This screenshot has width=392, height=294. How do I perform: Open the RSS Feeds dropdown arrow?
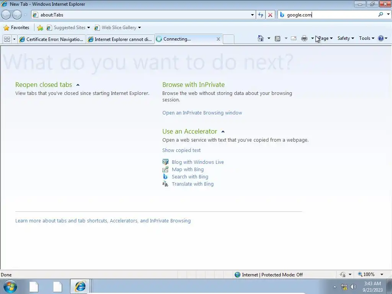(286, 38)
